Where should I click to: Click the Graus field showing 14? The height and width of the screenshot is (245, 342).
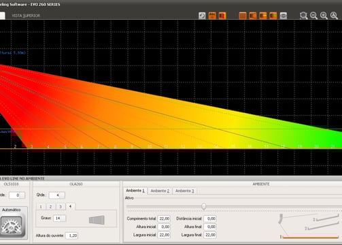click(x=60, y=218)
